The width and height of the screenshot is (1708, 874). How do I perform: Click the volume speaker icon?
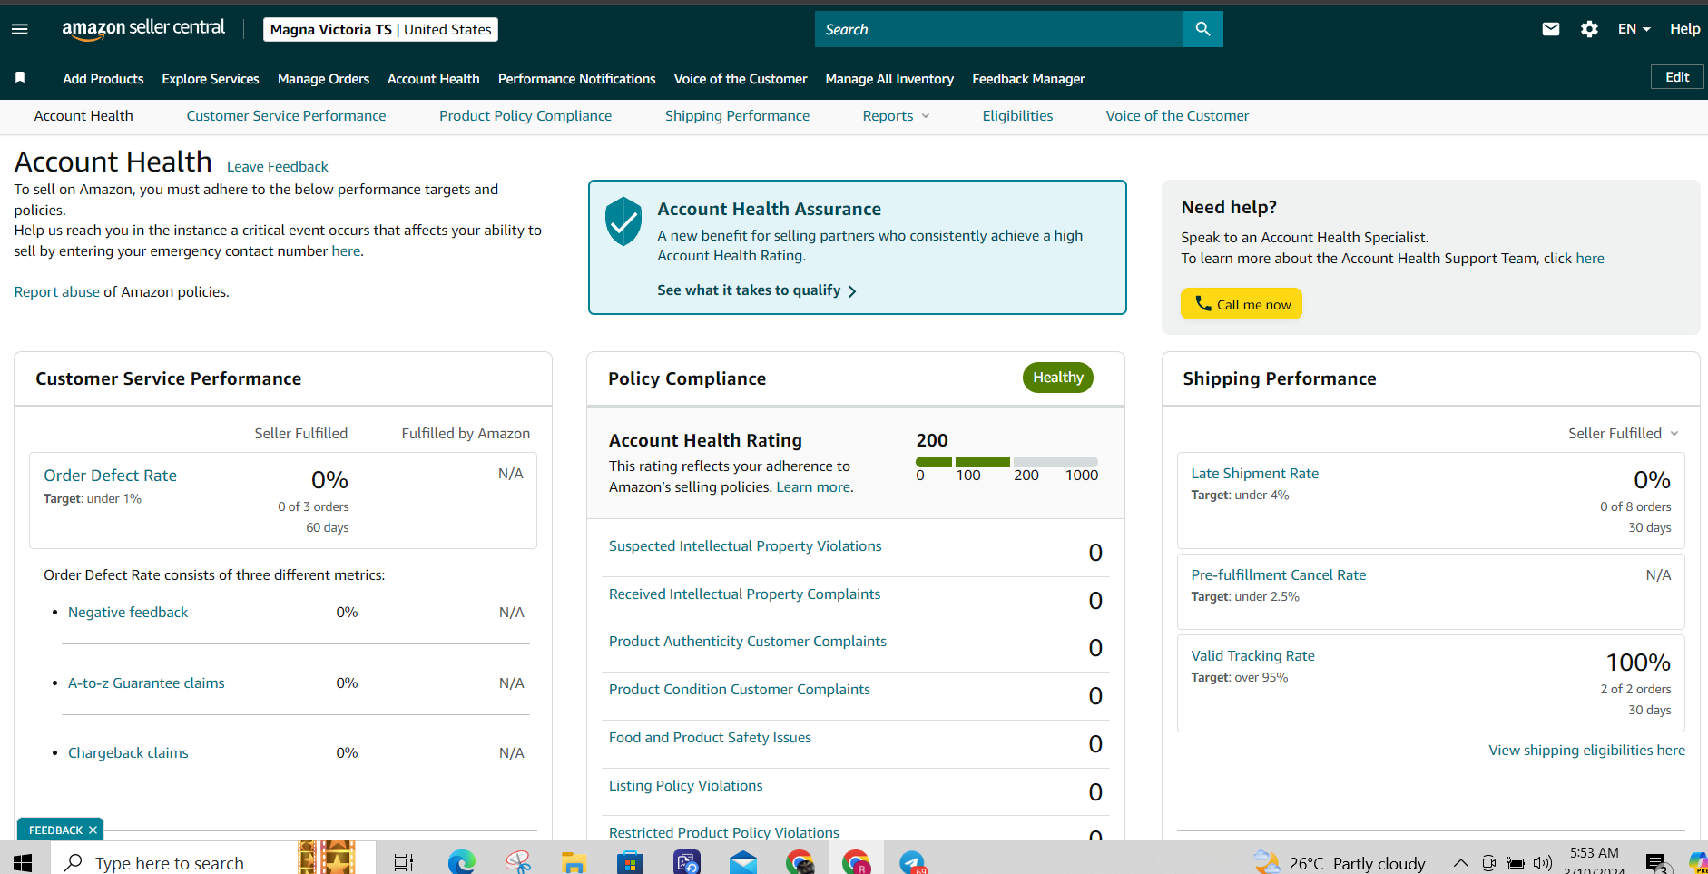(1542, 862)
